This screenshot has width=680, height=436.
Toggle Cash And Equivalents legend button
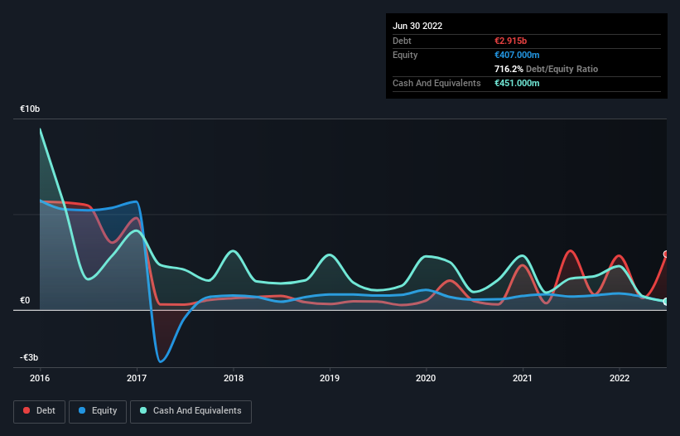tap(190, 411)
